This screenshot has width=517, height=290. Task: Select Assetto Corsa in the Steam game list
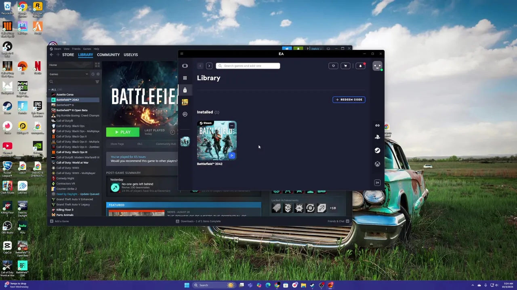coord(65,95)
